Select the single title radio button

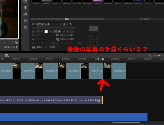[33, 39]
